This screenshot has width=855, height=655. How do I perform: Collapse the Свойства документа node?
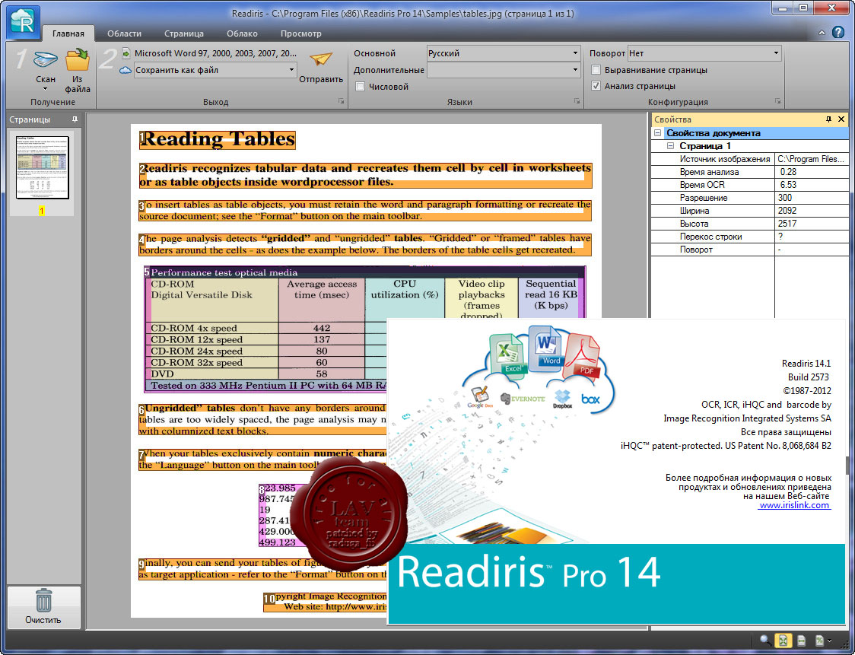coord(658,133)
